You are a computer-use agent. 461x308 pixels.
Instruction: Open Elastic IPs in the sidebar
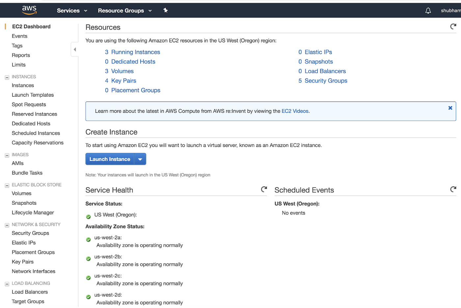[x=24, y=243]
